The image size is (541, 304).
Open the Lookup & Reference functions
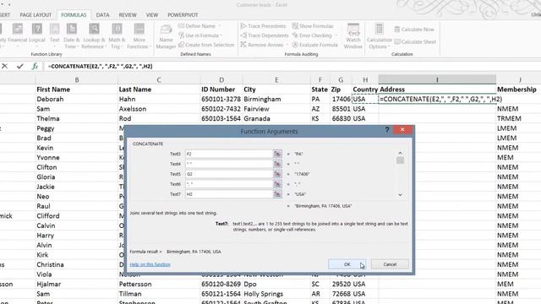point(94,35)
